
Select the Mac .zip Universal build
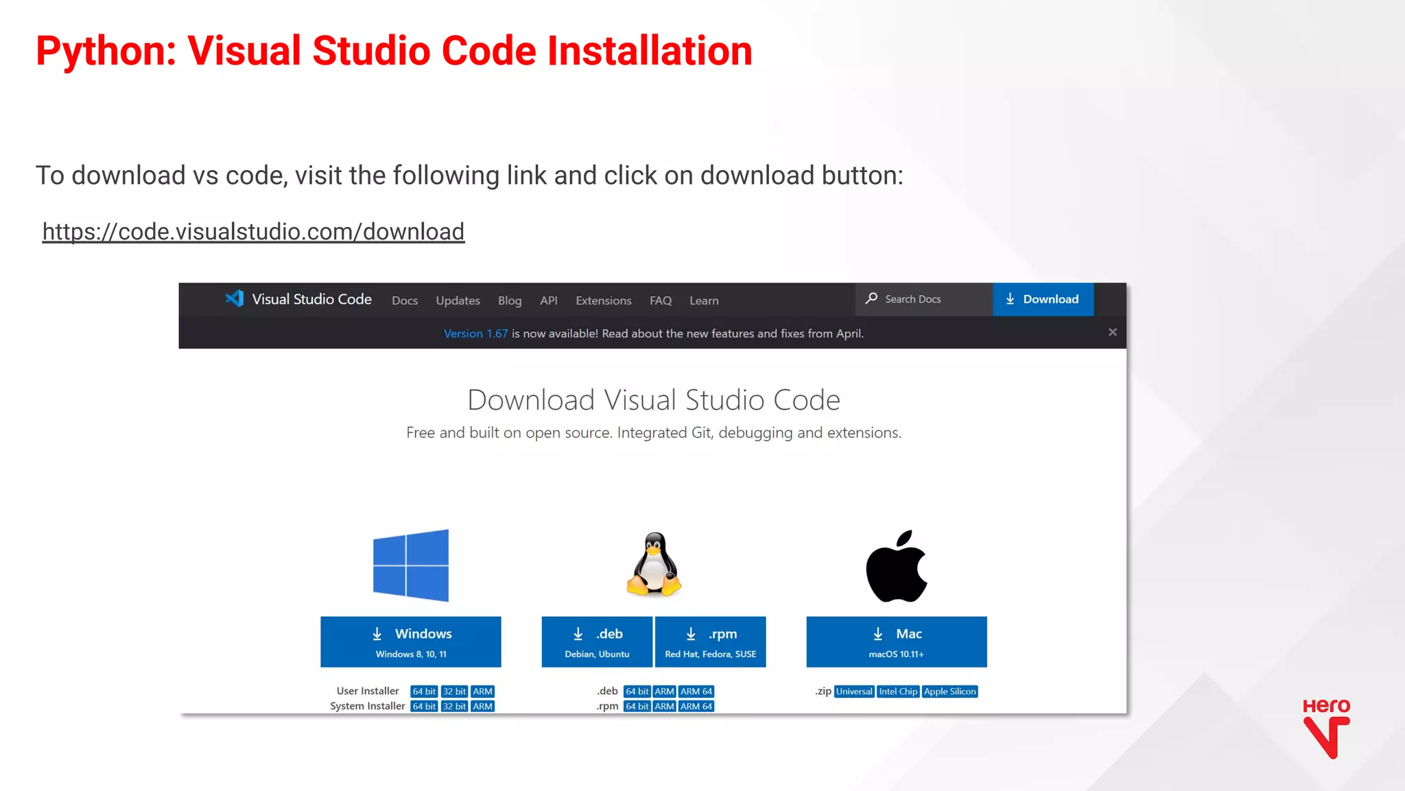click(x=854, y=692)
